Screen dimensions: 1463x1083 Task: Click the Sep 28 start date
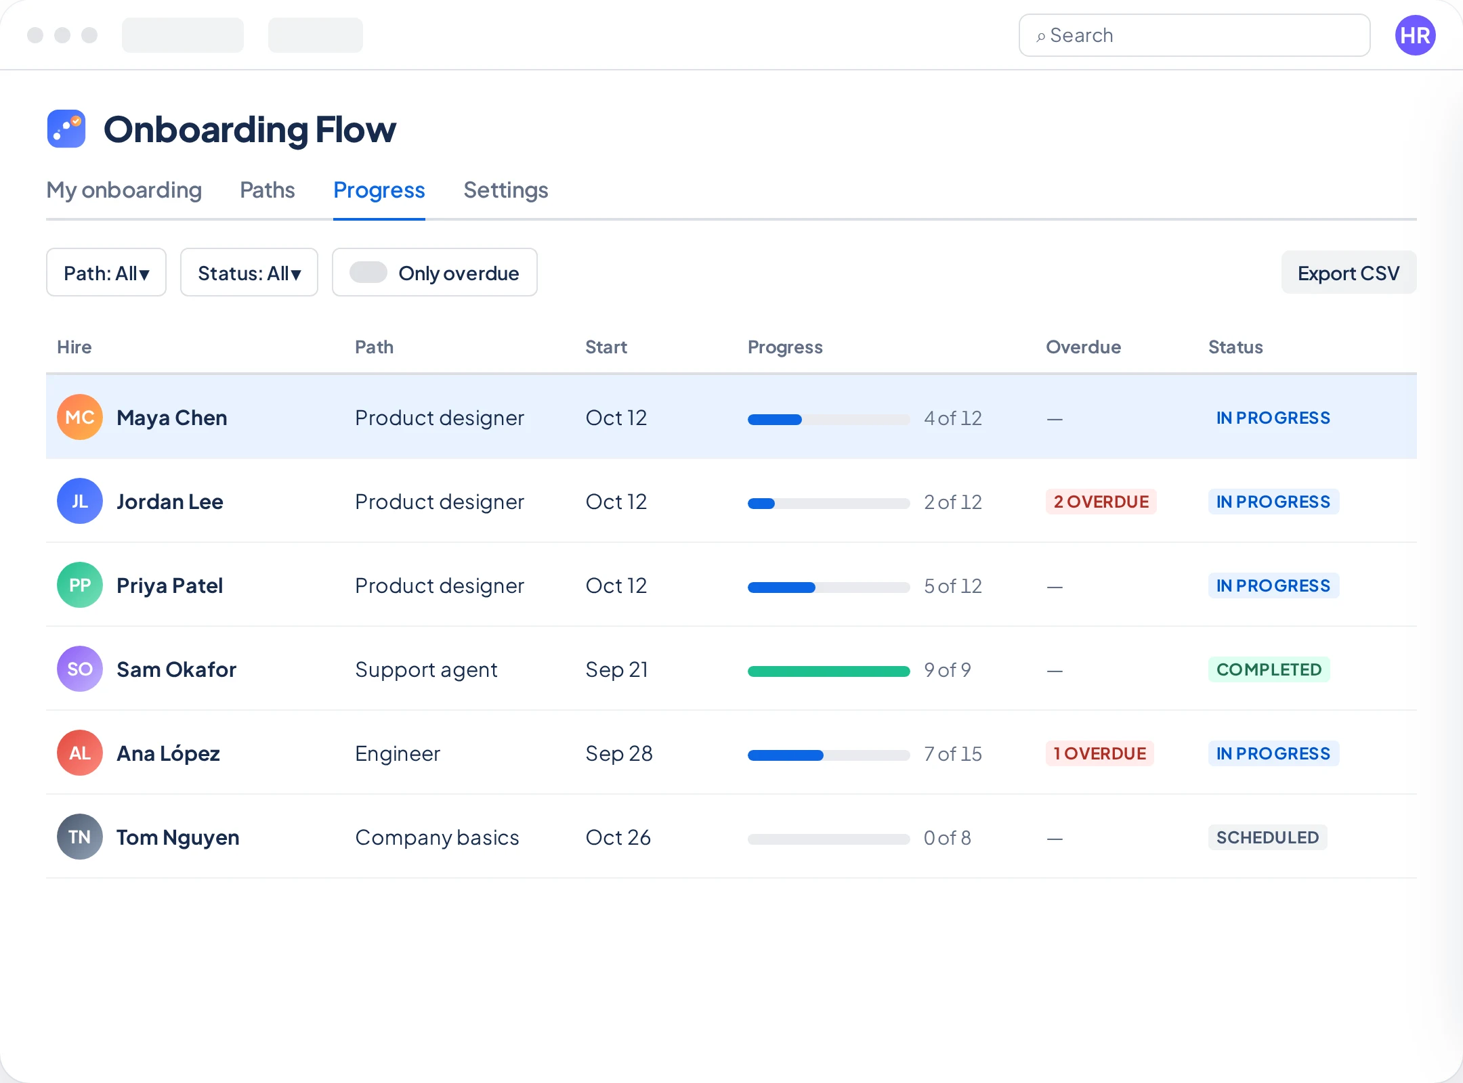click(619, 753)
